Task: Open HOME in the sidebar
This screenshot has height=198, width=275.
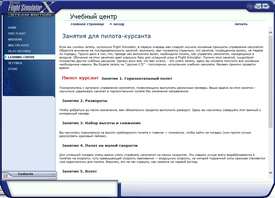Action: click(x=12, y=28)
